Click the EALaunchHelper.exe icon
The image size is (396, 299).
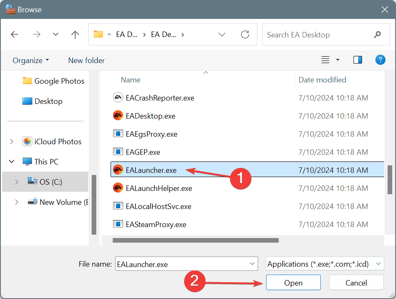(x=118, y=188)
